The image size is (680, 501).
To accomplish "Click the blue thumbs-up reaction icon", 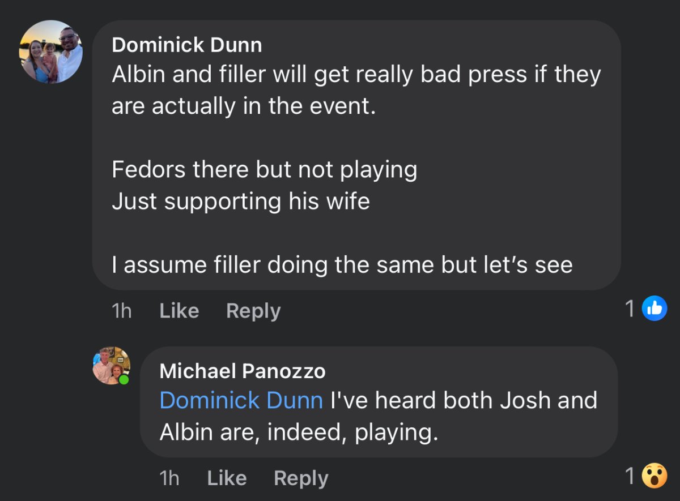I will tap(654, 309).
